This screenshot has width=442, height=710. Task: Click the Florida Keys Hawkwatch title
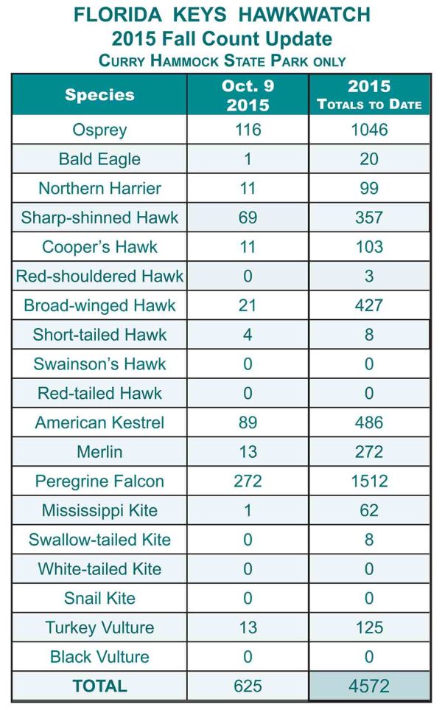pyautogui.click(x=222, y=15)
